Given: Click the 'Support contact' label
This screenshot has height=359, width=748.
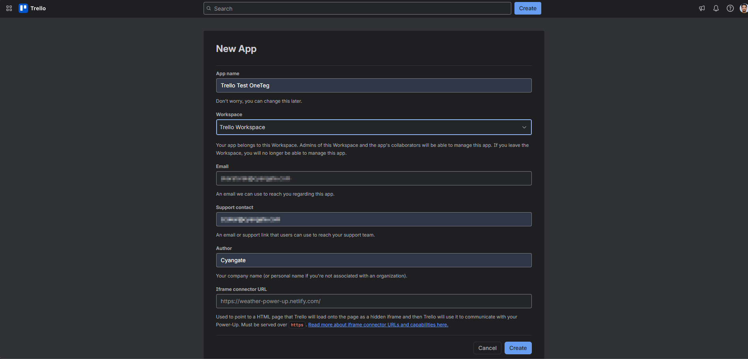Looking at the screenshot, I should pos(235,207).
